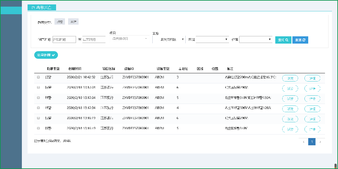
Task: Open the area (区域) dropdown
Action: pos(212,39)
